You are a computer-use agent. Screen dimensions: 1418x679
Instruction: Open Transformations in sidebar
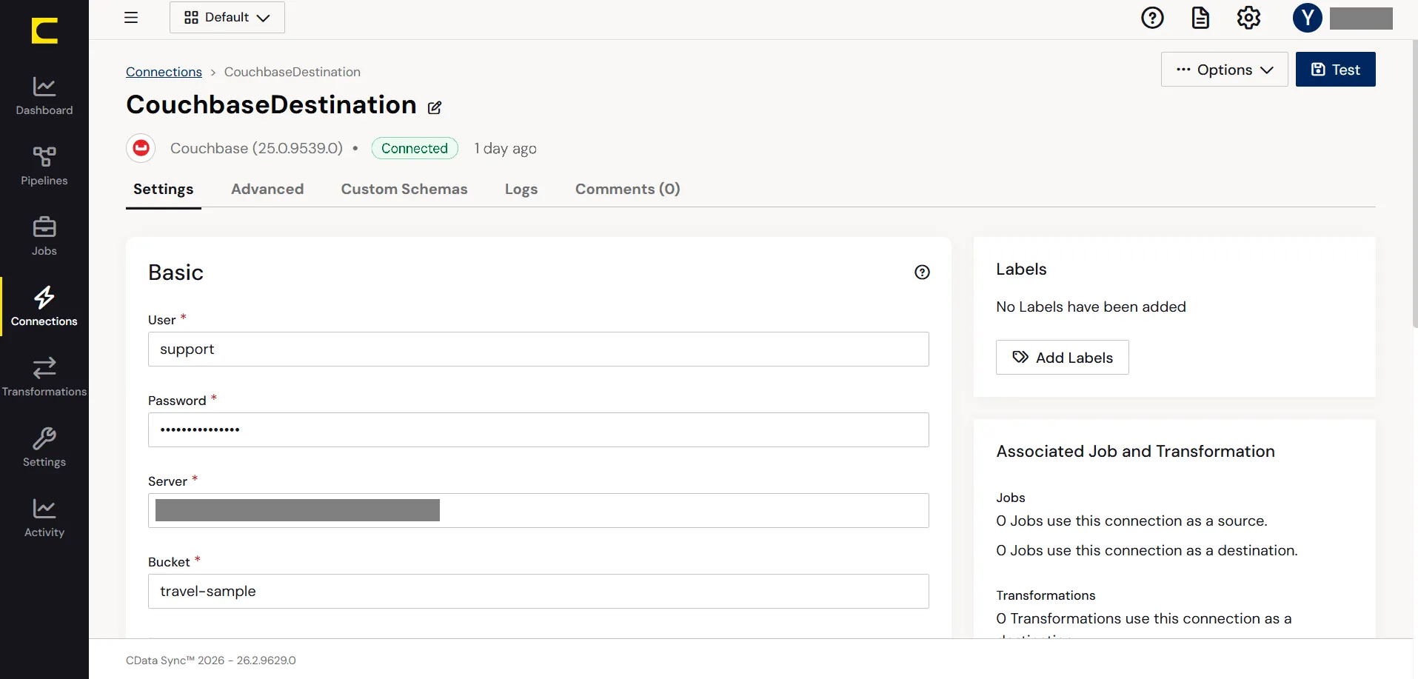click(x=44, y=377)
